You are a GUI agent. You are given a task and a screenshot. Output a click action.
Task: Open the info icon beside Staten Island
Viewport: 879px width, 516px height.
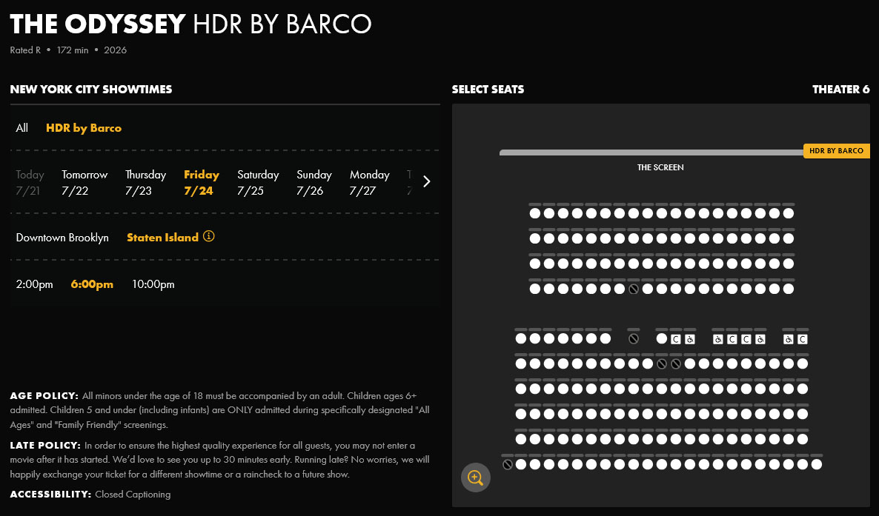(x=208, y=236)
